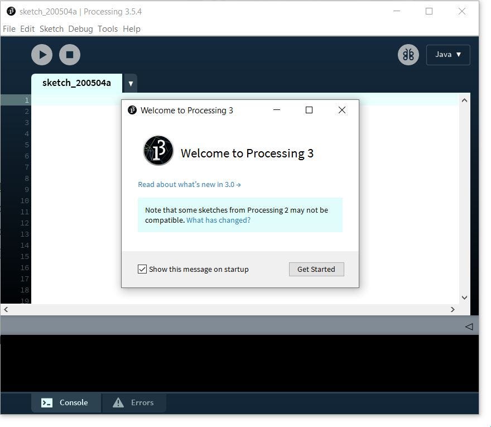Minimize the Welcome to Processing 3 dialog
This screenshot has width=491, height=427.
[x=277, y=110]
